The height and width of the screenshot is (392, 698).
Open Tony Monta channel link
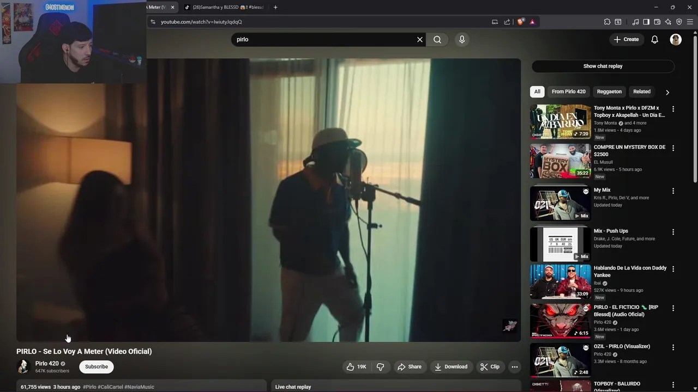pyautogui.click(x=605, y=123)
